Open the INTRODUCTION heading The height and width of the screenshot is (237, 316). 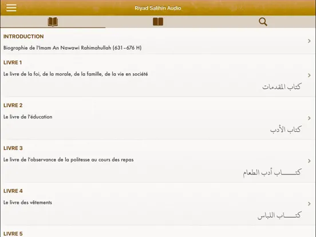(23, 37)
